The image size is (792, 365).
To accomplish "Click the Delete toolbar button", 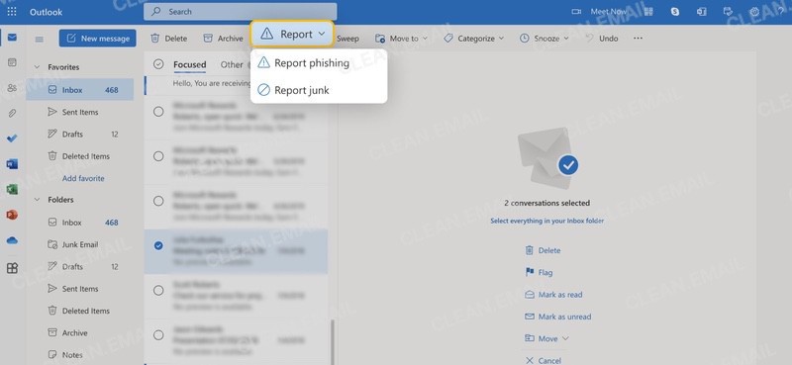I will [x=169, y=39].
